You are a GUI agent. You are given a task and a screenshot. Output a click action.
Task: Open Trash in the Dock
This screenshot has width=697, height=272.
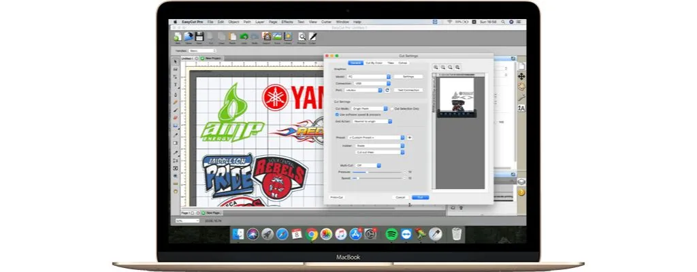tap(457, 234)
